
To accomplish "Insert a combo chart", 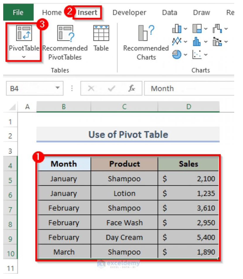I will 217,42.
